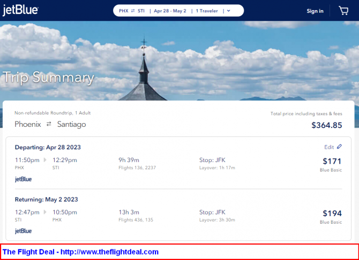This screenshot has width=359, height=260.
Task: Click Stop: JFK on returning flight
Action: click(212, 212)
